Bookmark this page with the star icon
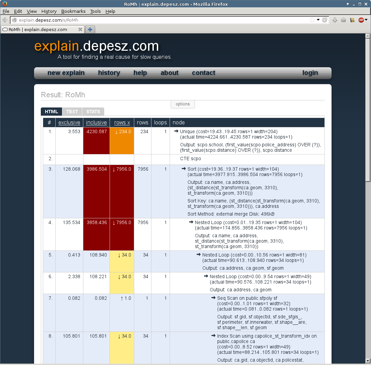The height and width of the screenshot is (365, 371). [312, 20]
